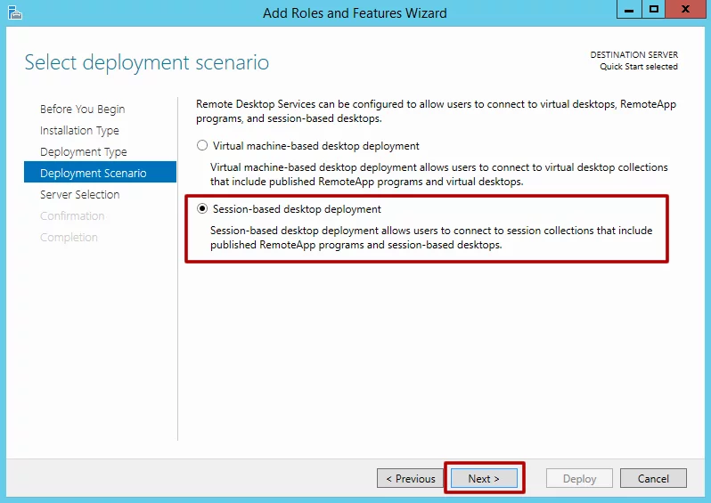Viewport: 711px width, 503px height.
Task: Select Session-based desktop deployment option
Action: tap(202, 209)
